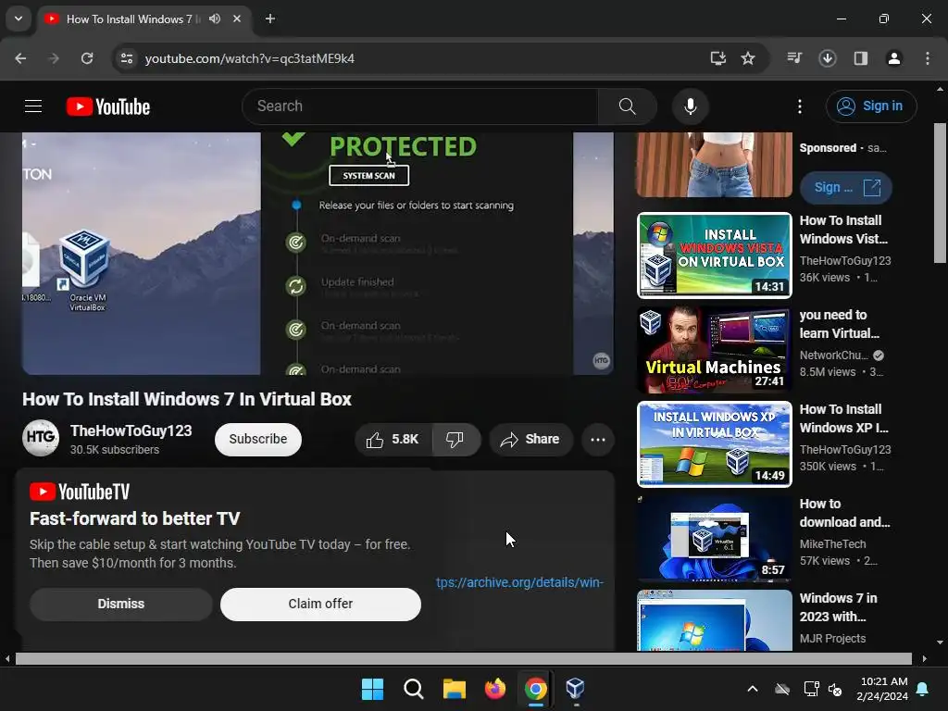948x711 pixels.
Task: Open Virtual Machines video thumbnail
Action: [714, 349]
